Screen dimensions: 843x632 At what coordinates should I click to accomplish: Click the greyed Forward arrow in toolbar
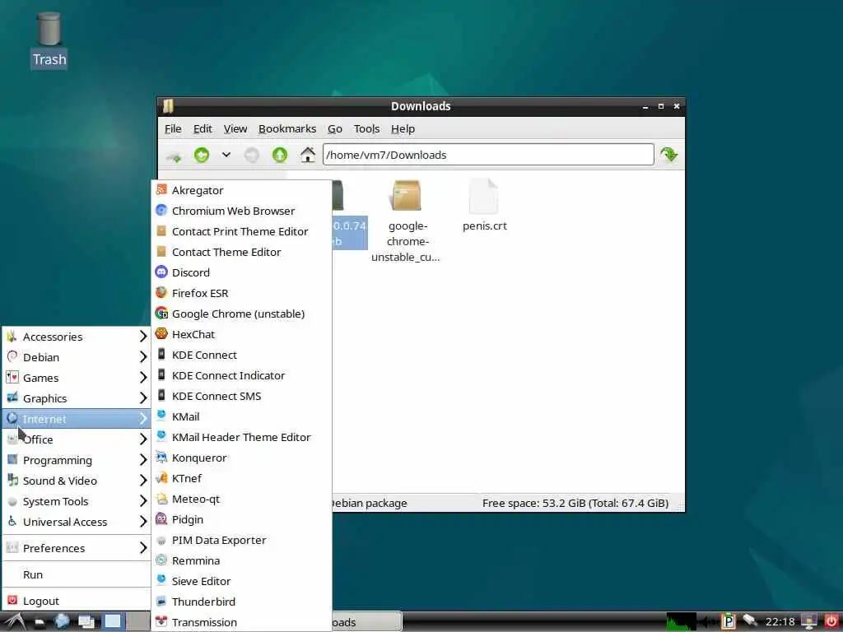(x=252, y=156)
